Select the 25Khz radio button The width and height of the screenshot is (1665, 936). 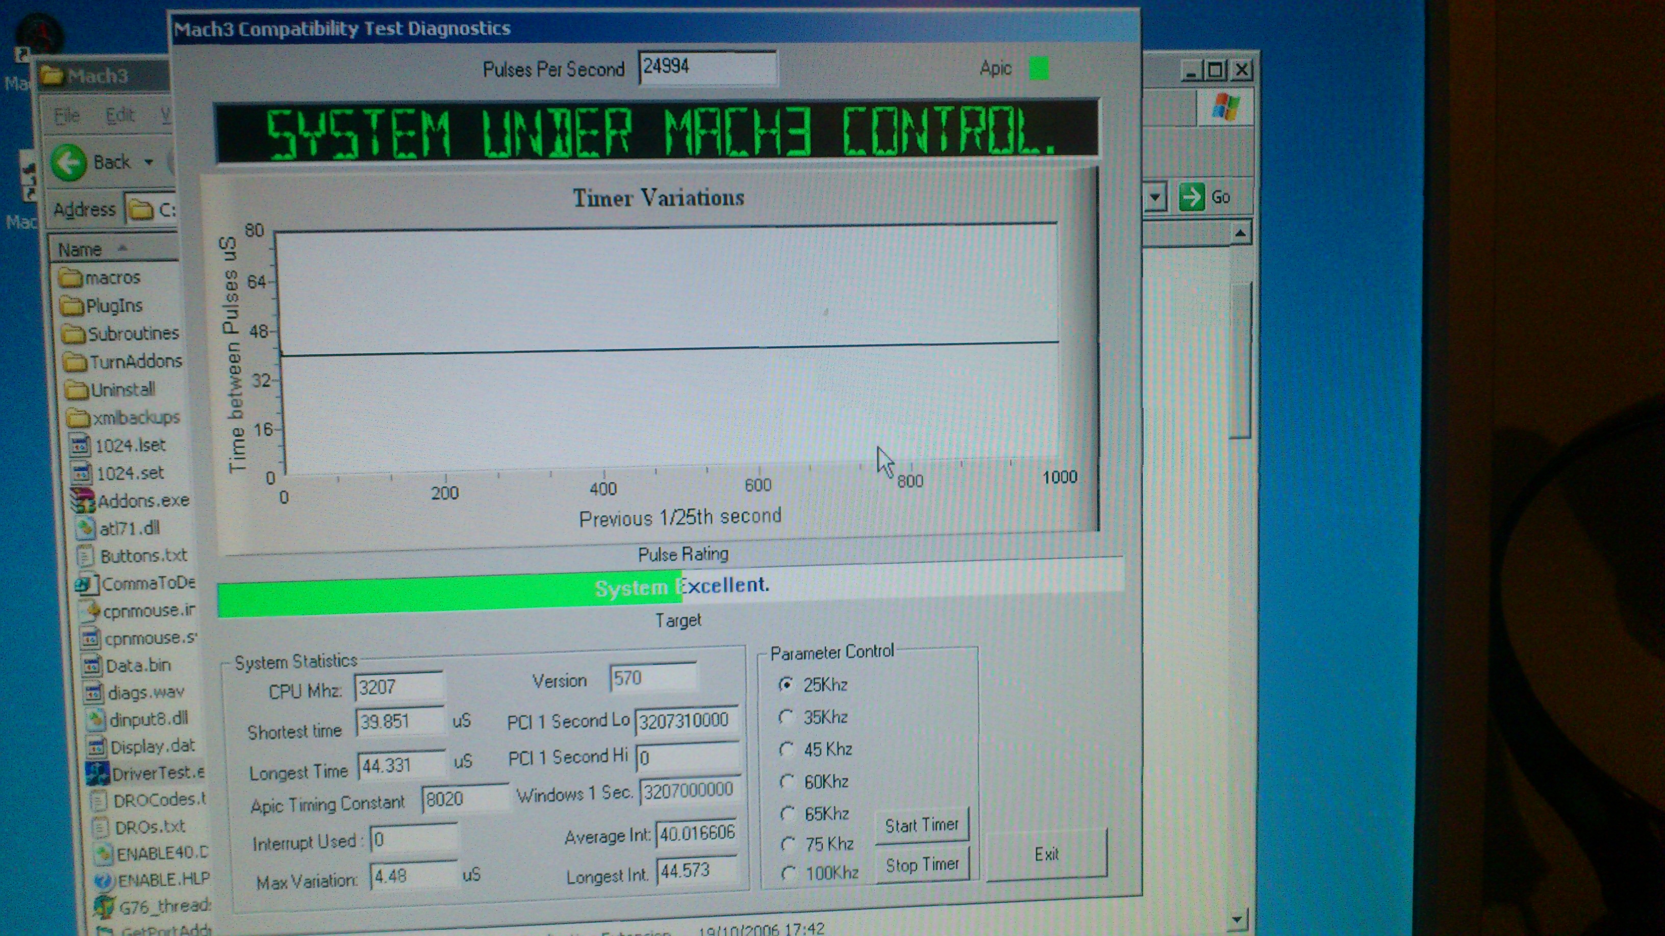click(x=786, y=685)
